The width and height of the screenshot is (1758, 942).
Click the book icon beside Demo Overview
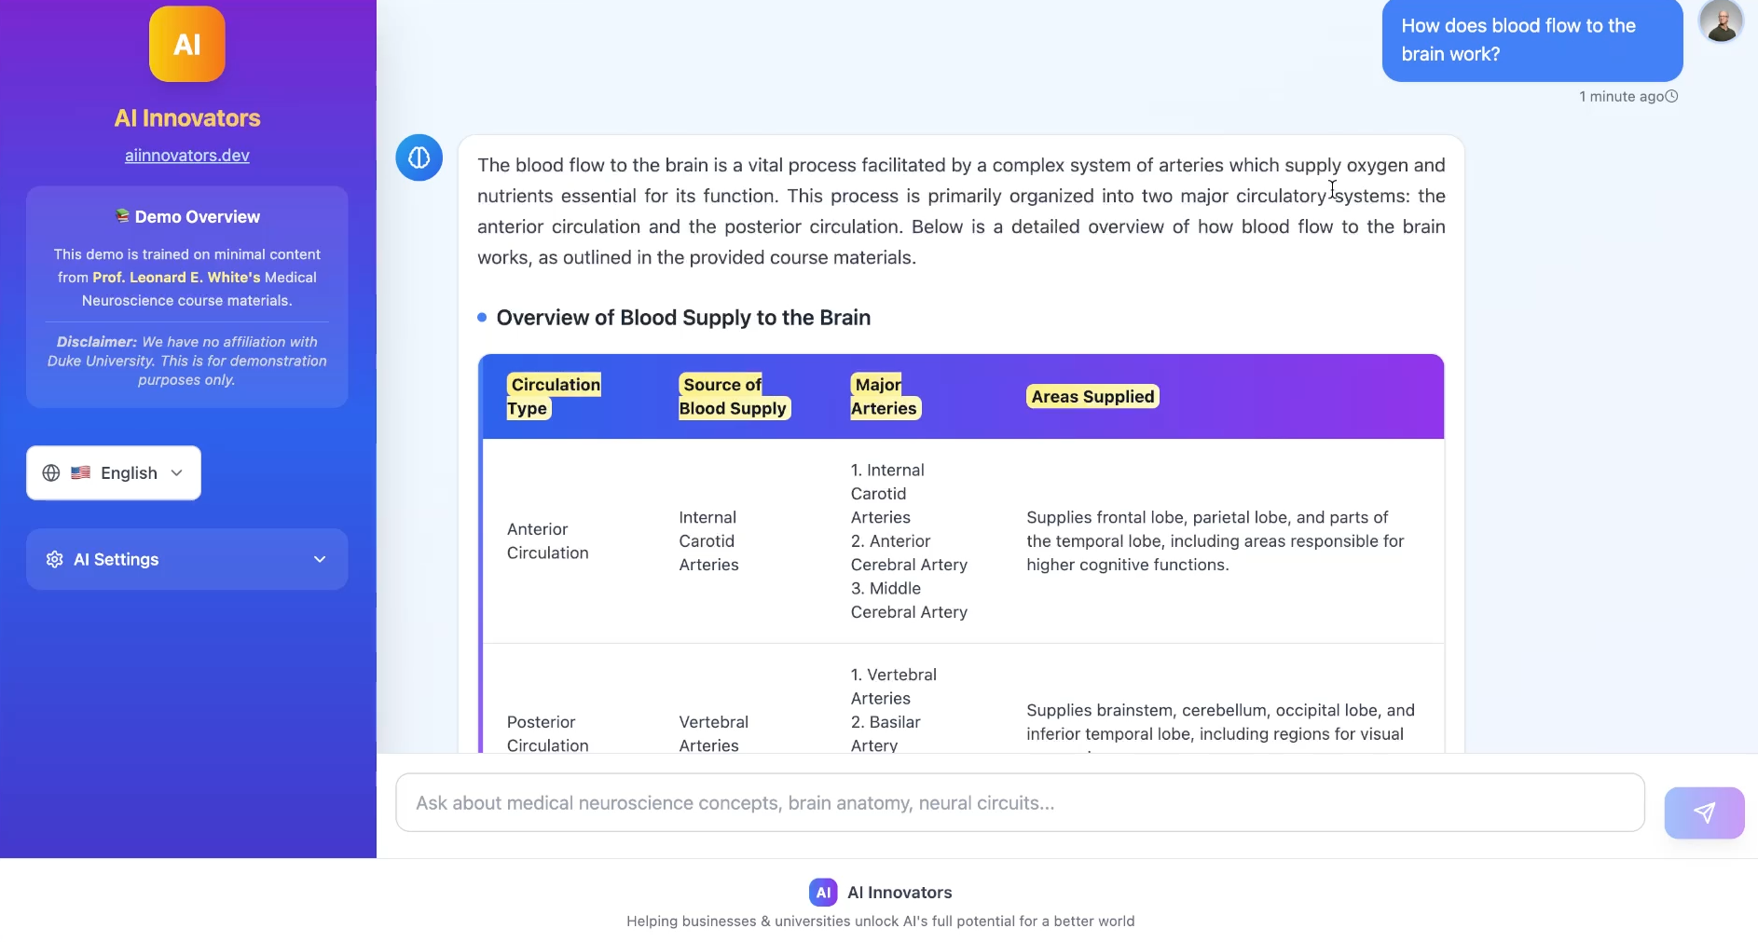click(122, 216)
